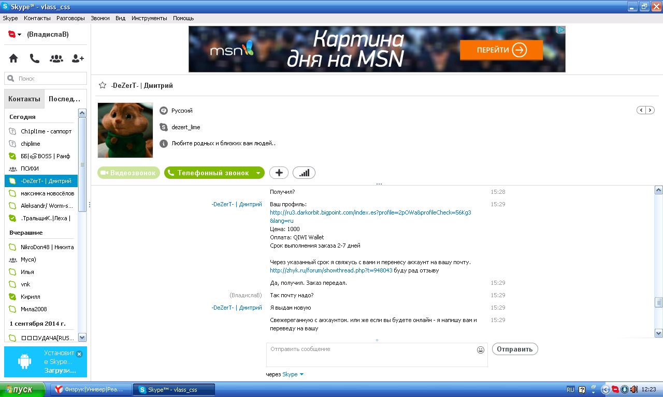Open chat with NikroDon48 | Никита
The image size is (663, 397).
pyautogui.click(x=41, y=247)
